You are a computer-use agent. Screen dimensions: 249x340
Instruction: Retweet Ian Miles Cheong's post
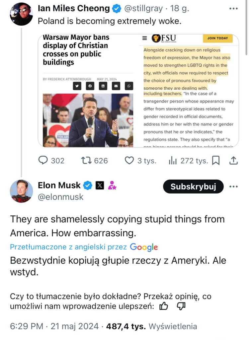coord(86,161)
